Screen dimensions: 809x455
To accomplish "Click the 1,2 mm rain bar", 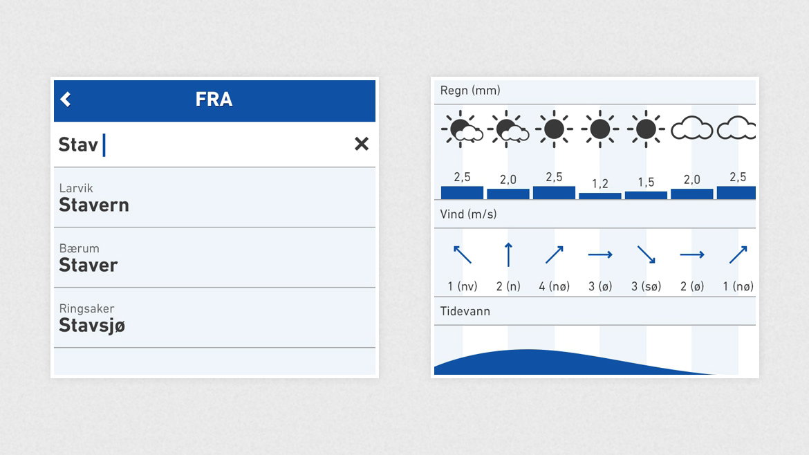I will tap(600, 196).
